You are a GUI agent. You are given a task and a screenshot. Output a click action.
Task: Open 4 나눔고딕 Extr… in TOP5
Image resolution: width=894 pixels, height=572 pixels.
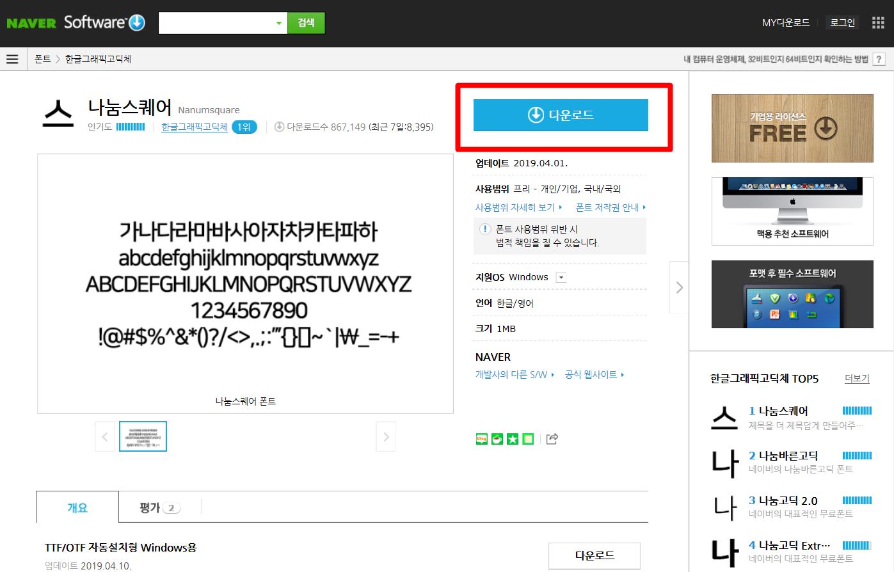click(790, 545)
